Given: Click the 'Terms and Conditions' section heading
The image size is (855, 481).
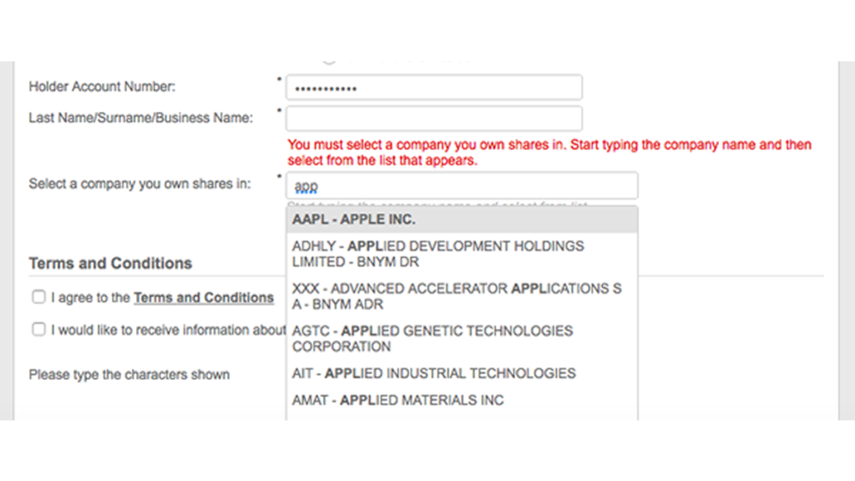Looking at the screenshot, I should click(x=111, y=263).
